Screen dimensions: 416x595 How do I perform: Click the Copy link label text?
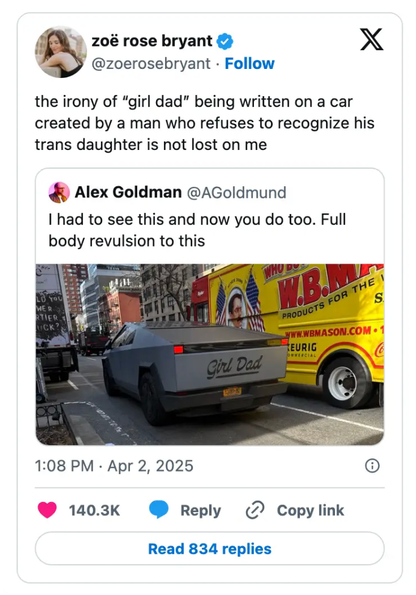pyautogui.click(x=310, y=510)
